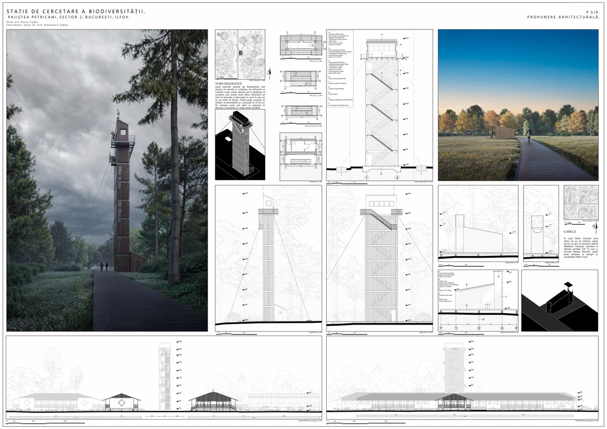The width and height of the screenshot is (607, 429).
Task: Open the chapel site plan thumbnail
Action: coord(581,202)
